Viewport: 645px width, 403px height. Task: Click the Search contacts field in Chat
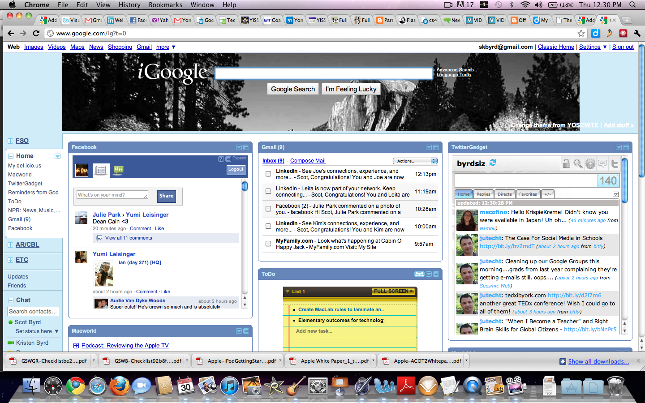tap(34, 311)
